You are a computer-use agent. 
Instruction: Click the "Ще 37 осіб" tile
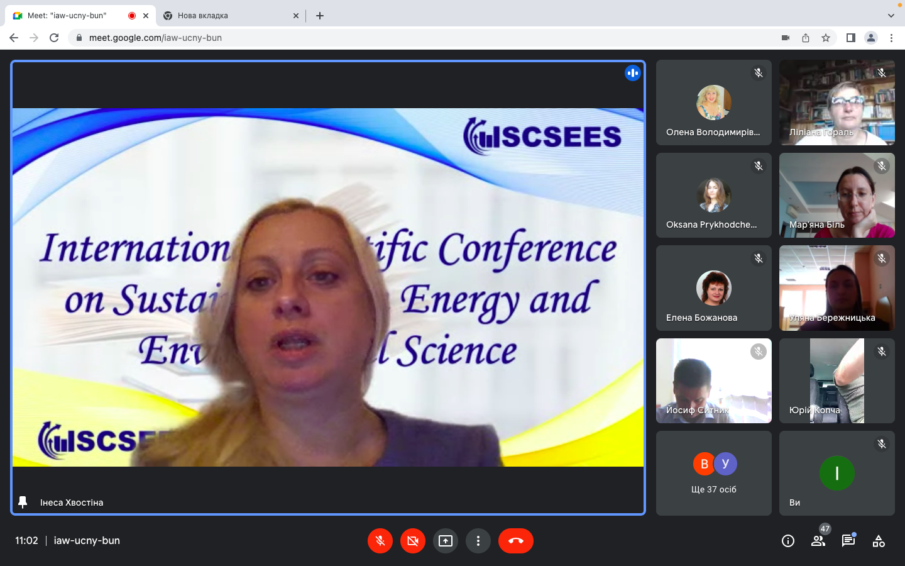pyautogui.click(x=714, y=474)
